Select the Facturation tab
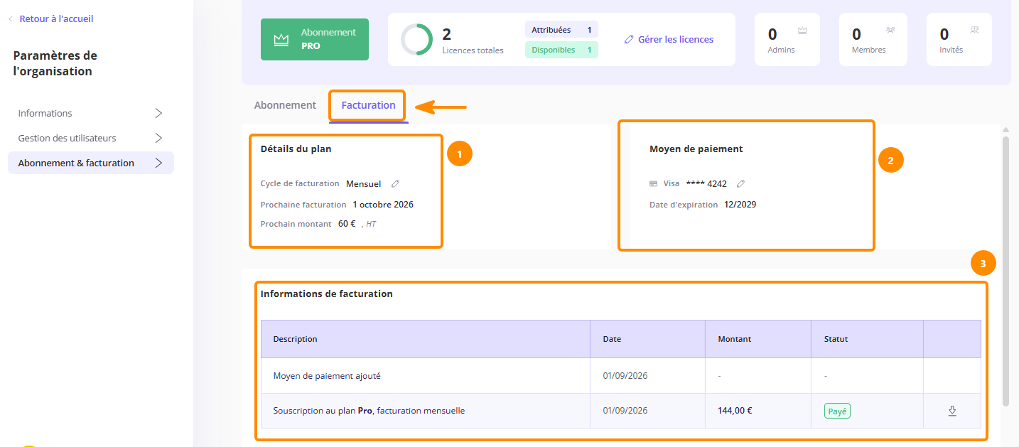This screenshot has height=447, width=1019. (x=368, y=105)
